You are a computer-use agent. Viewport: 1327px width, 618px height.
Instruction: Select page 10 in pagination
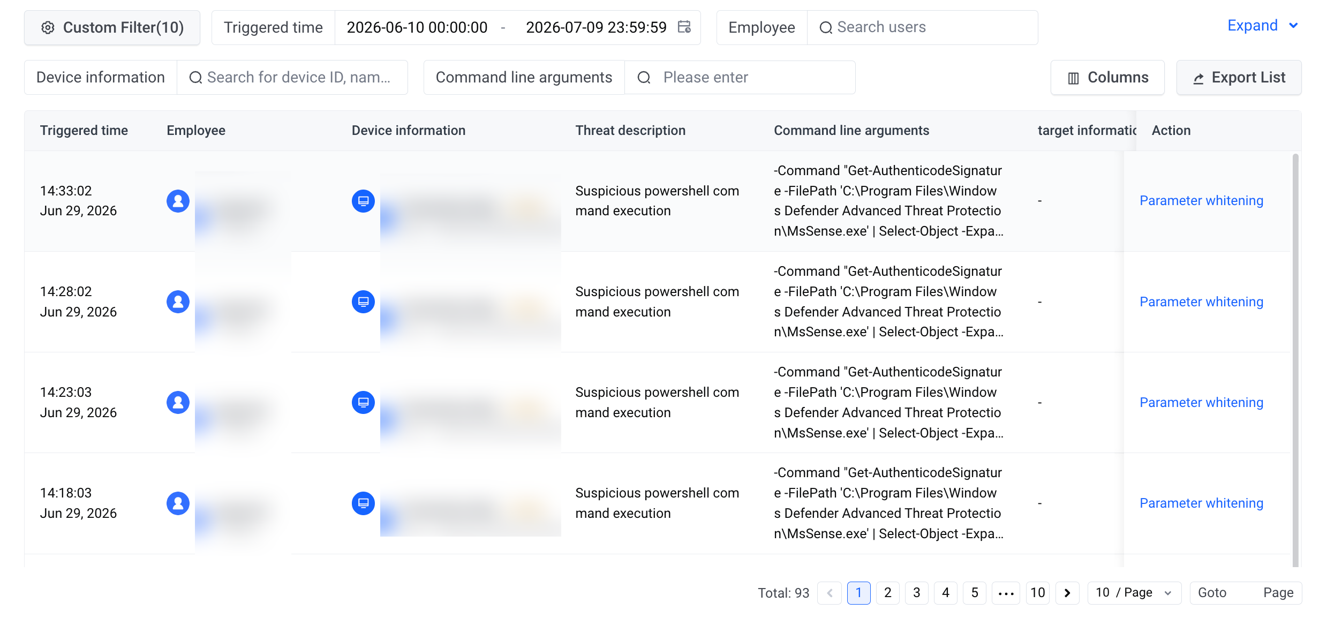(x=1037, y=593)
